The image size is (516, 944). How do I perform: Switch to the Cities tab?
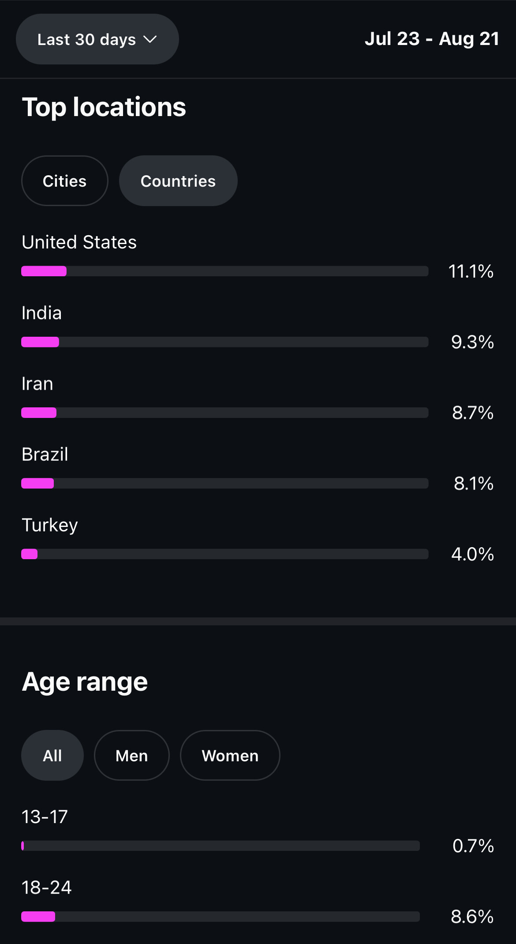click(64, 181)
